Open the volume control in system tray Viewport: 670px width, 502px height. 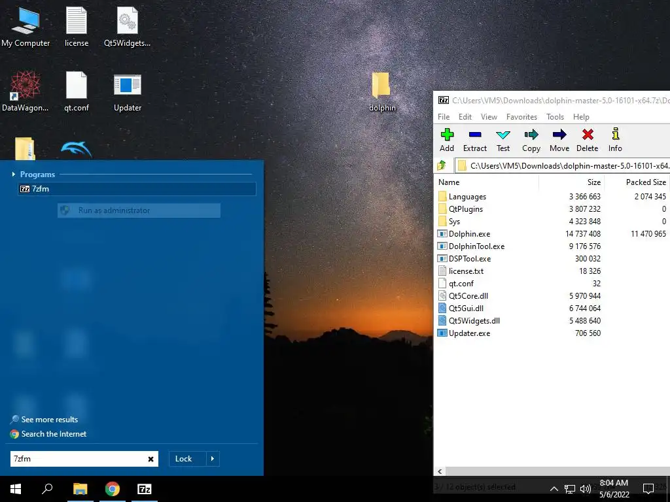coord(586,489)
